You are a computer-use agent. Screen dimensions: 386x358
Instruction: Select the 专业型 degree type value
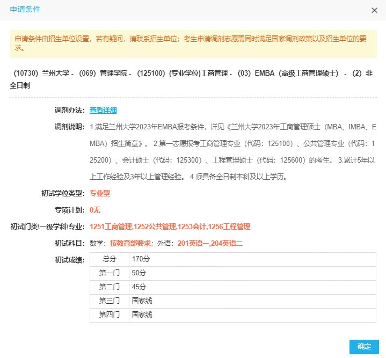pyautogui.click(x=100, y=193)
